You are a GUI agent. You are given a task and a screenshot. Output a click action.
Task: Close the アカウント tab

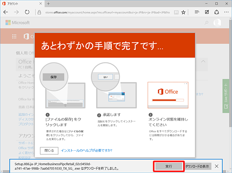pyautogui.click(x=40, y=3)
